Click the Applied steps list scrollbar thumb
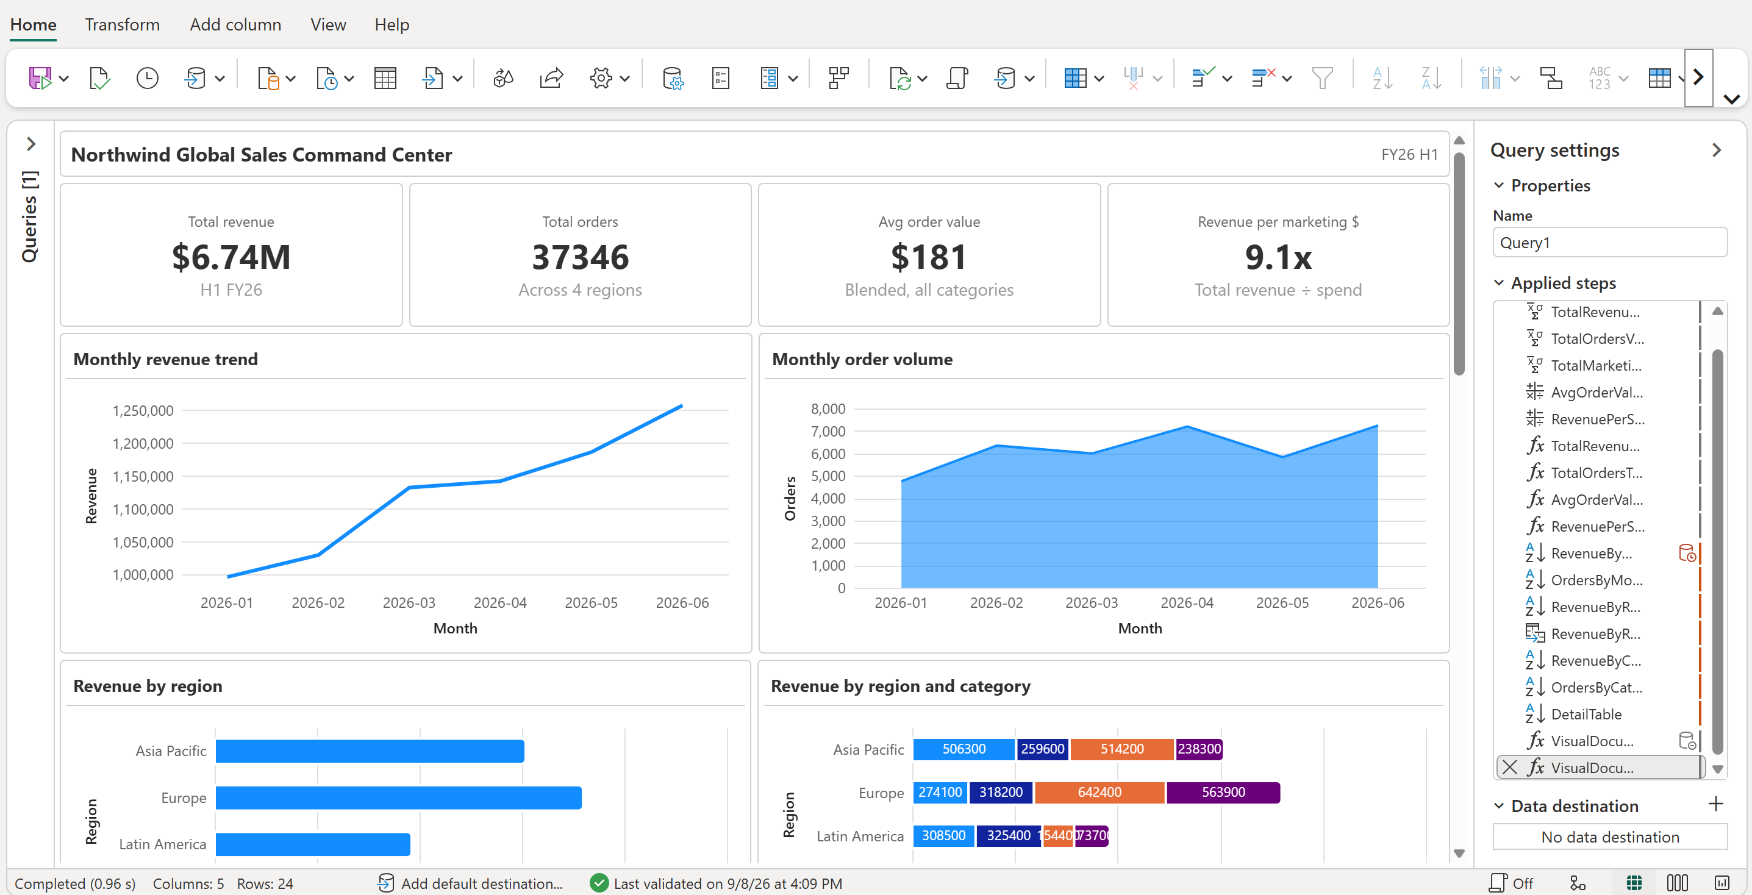Image resolution: width=1752 pixels, height=895 pixels. 1717,552
